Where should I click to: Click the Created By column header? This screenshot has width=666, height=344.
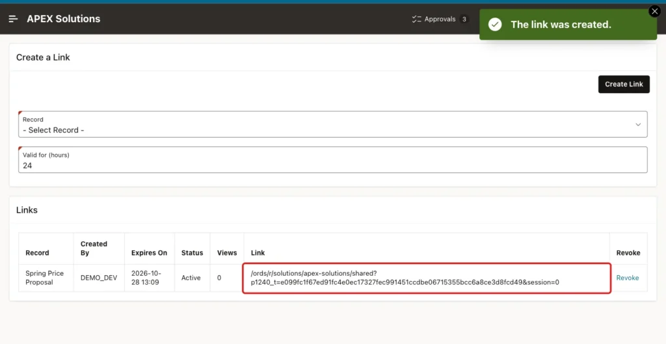[94, 248]
